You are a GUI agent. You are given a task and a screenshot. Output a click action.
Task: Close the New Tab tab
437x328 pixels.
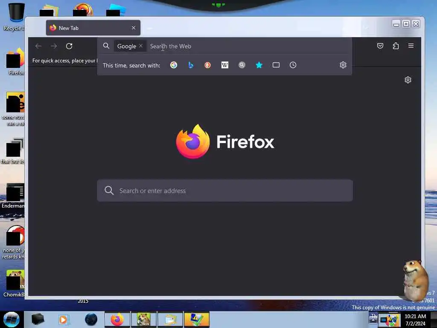[x=134, y=28]
